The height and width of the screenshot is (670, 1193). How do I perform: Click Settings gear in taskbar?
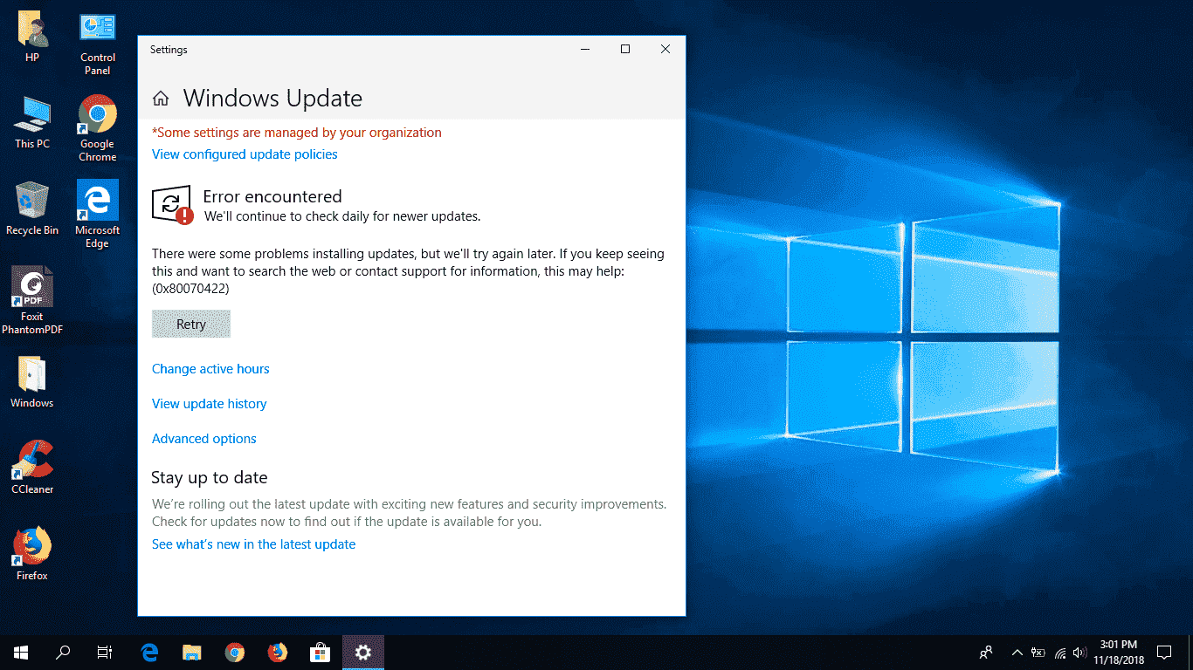pos(363,652)
